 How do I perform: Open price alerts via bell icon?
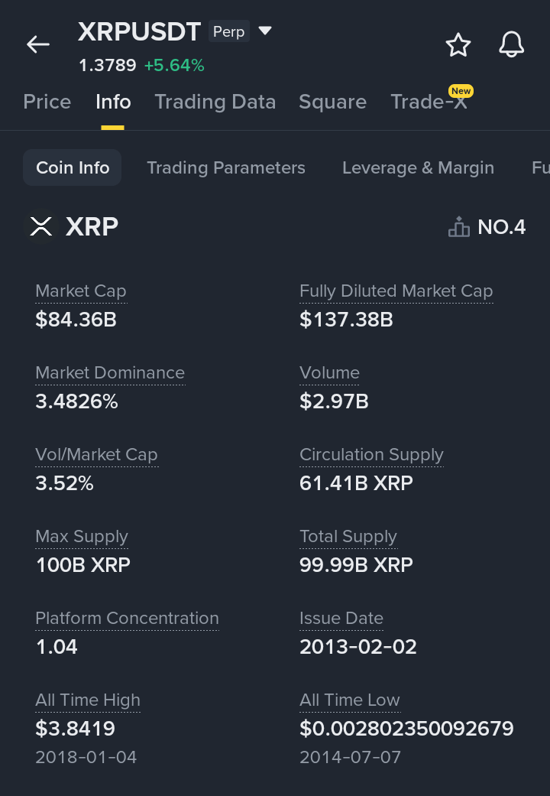[x=511, y=45]
